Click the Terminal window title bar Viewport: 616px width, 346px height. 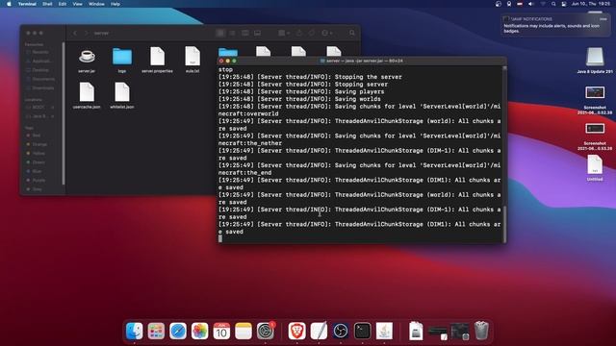pyautogui.click(x=362, y=61)
